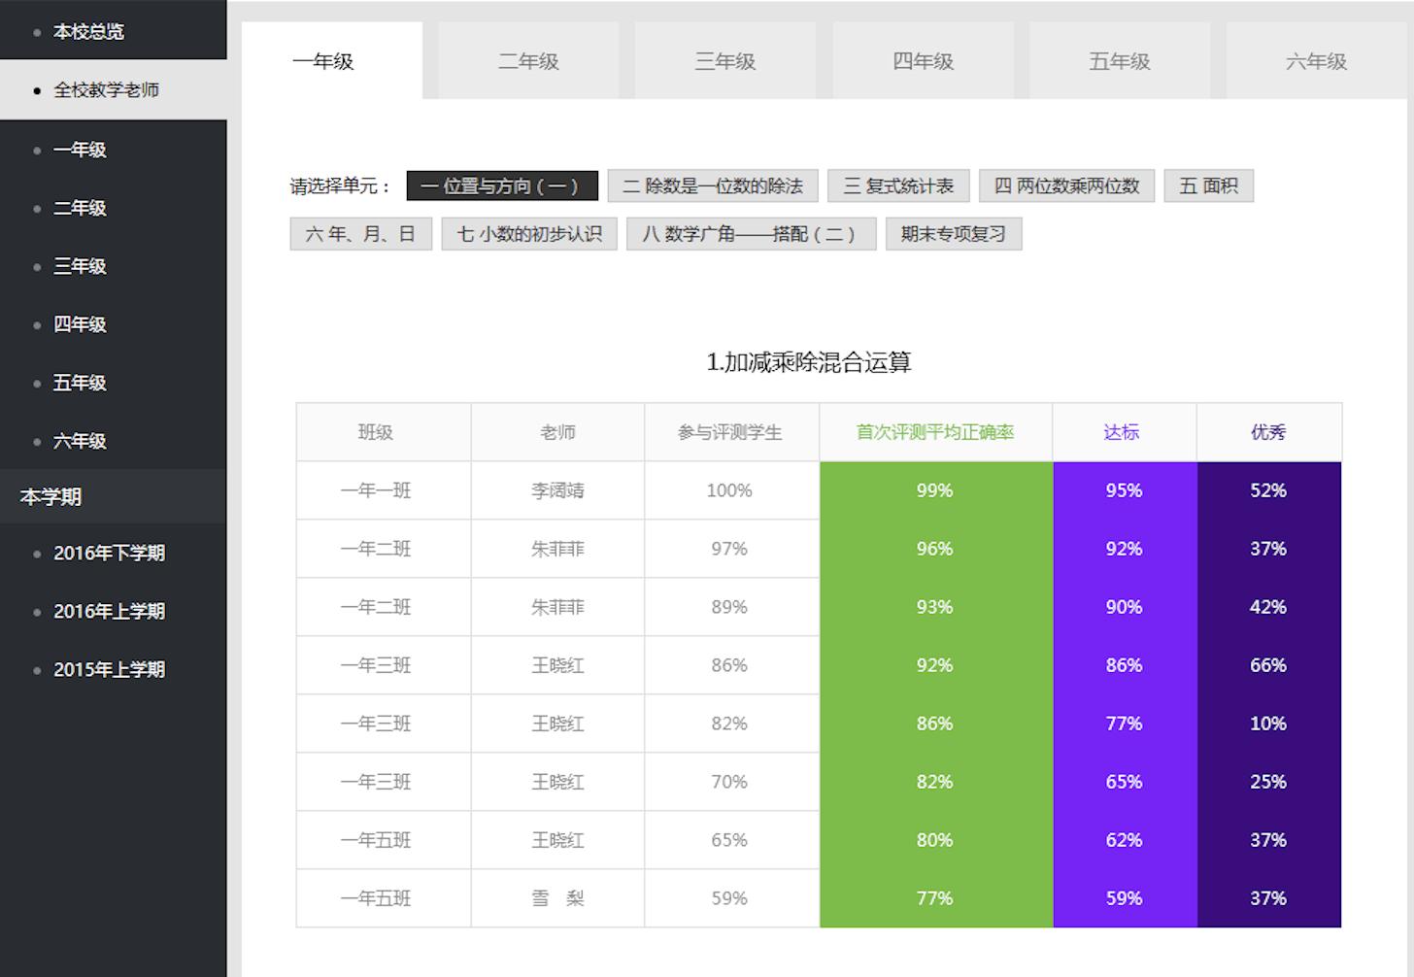
Task: Click the 达标 column header
Action: (1122, 432)
